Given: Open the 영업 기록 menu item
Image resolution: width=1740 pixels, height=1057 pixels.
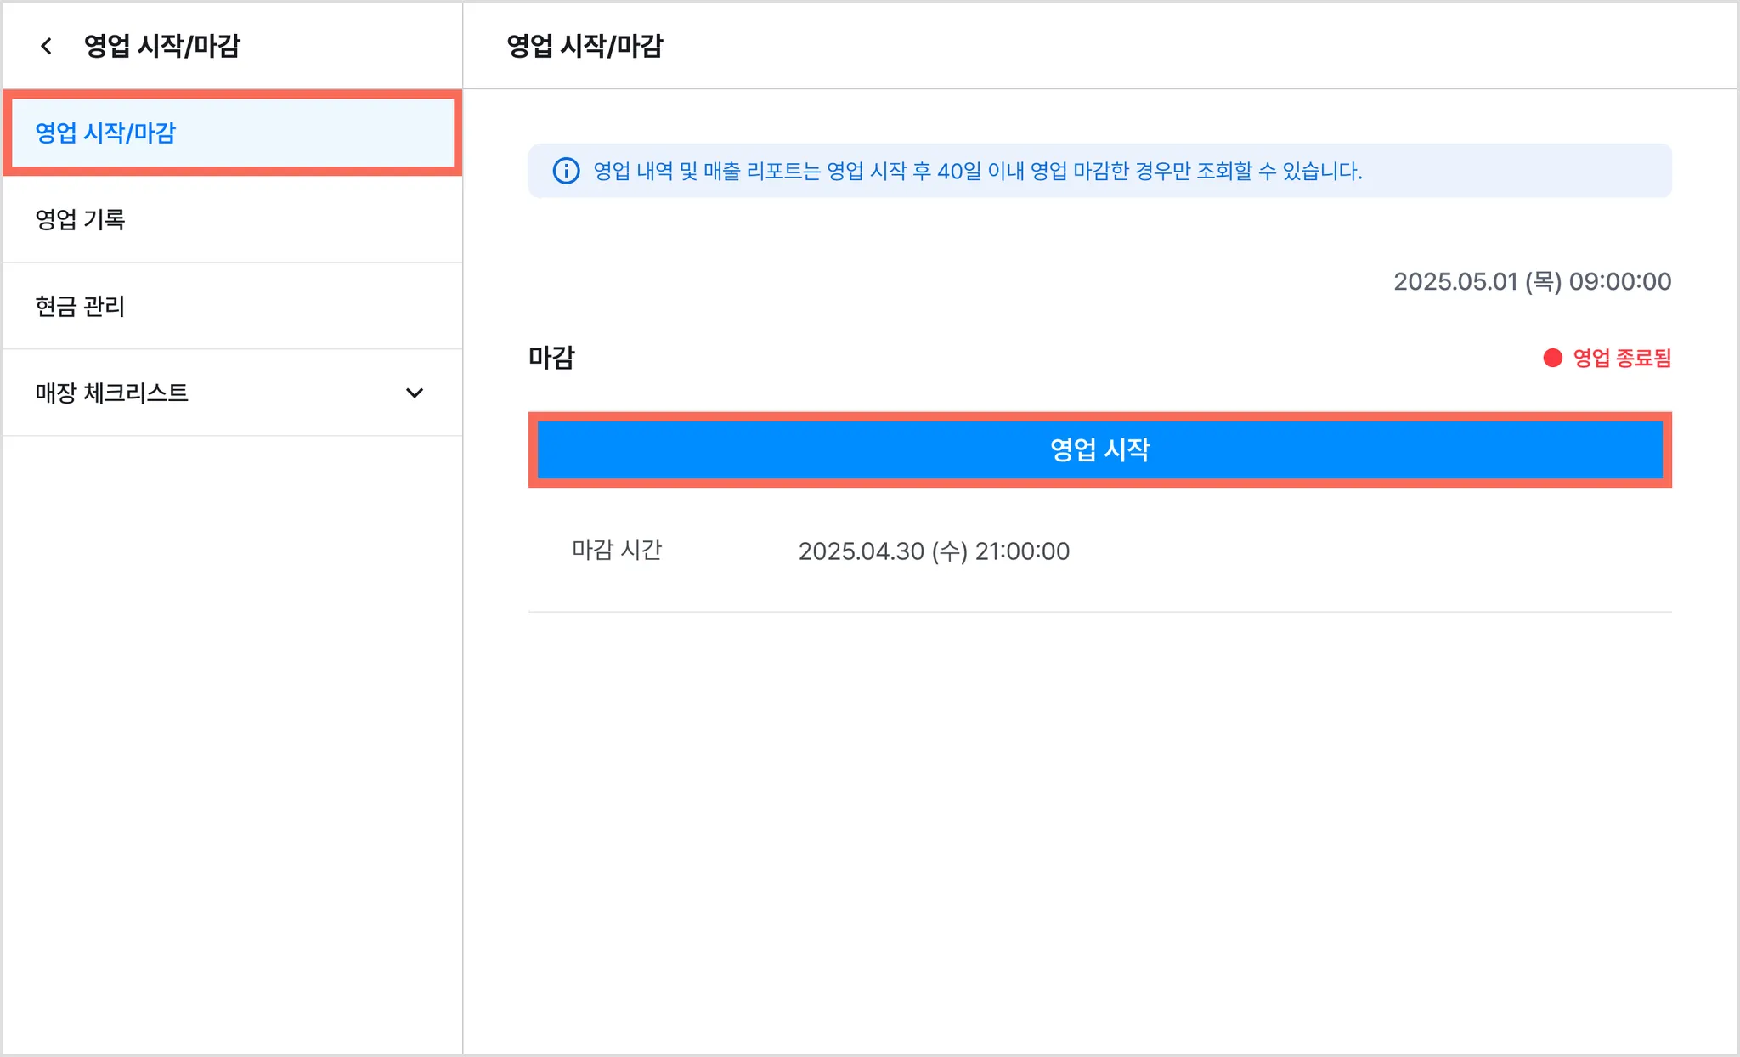Looking at the screenshot, I should click(x=81, y=219).
